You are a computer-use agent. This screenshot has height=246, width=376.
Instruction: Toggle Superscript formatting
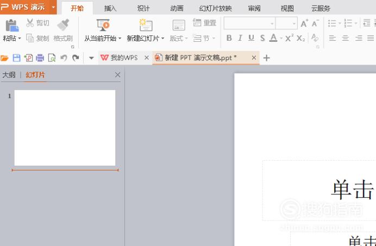[289, 38]
